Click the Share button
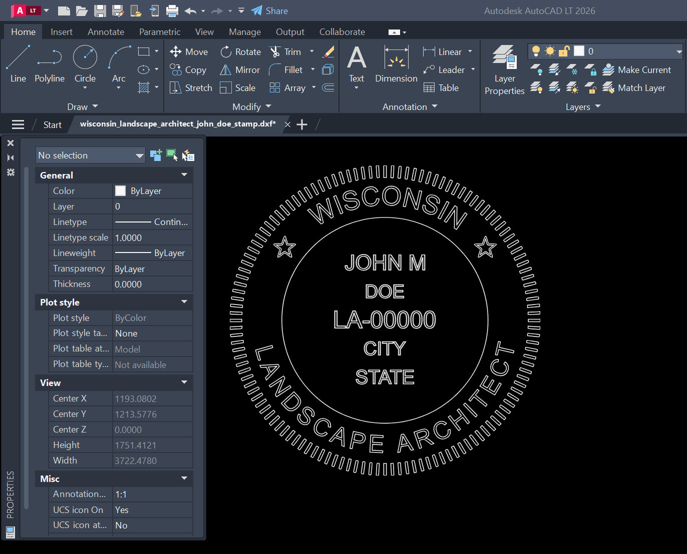Image resolution: width=687 pixels, height=554 pixels. tap(269, 10)
